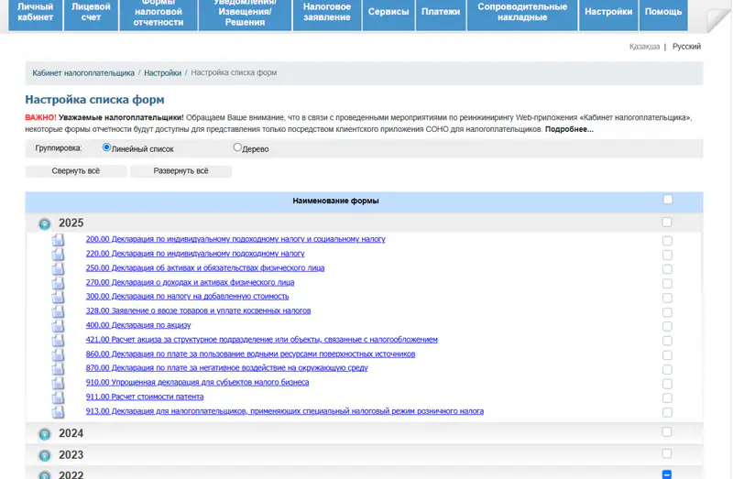Click document icon next to form 400.00
Viewport: 733px width, 479px height.
pos(59,326)
